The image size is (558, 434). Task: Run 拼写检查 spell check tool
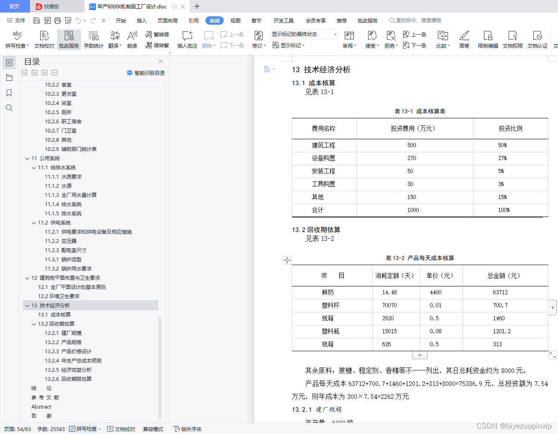pyautogui.click(x=17, y=40)
